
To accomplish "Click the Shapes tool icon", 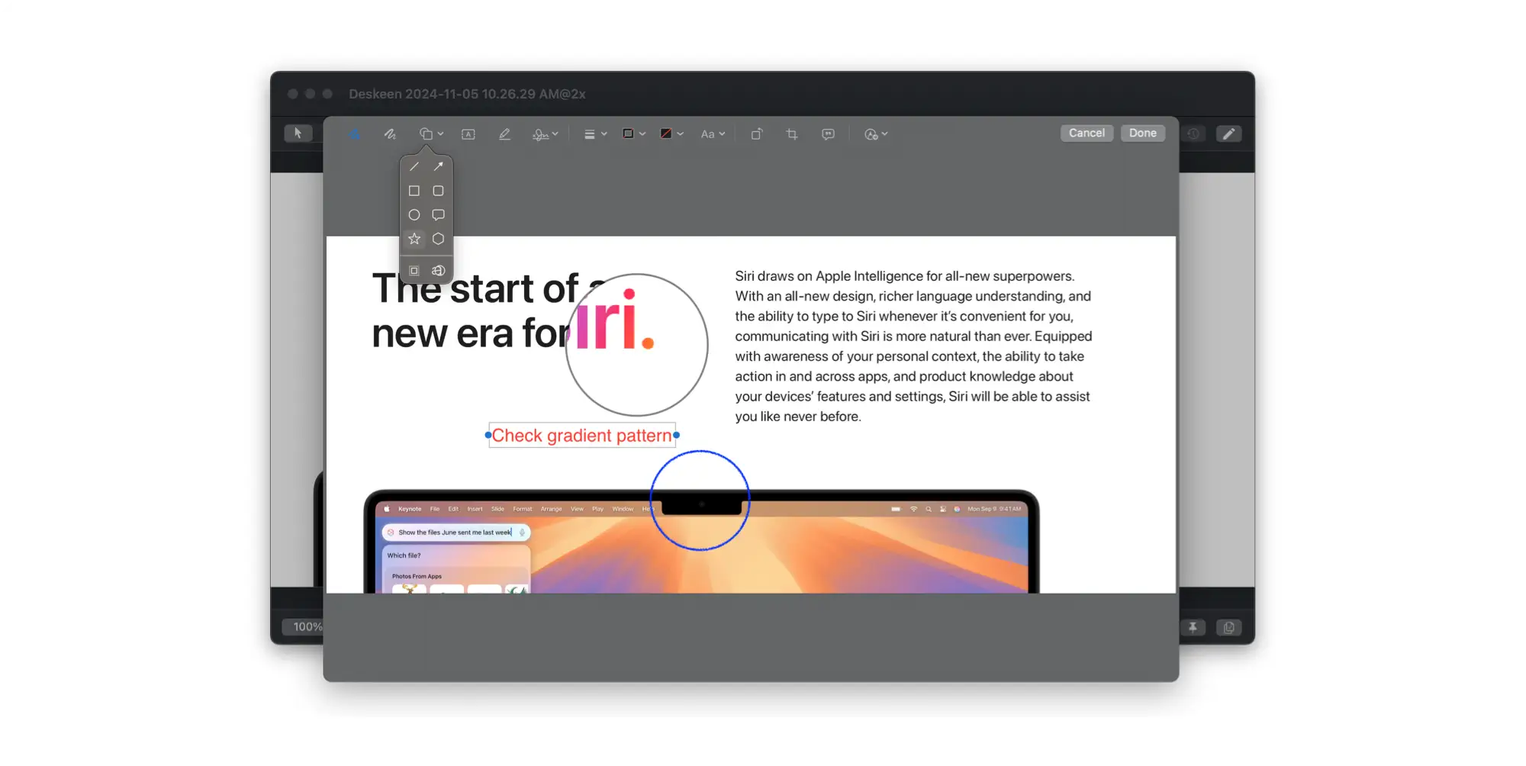I will 426,134.
